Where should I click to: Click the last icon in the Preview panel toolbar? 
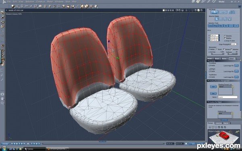[225, 127]
